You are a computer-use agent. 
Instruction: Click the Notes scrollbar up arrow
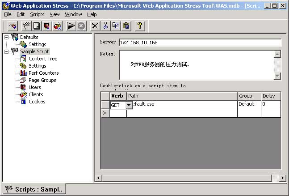pyautogui.click(x=277, y=54)
